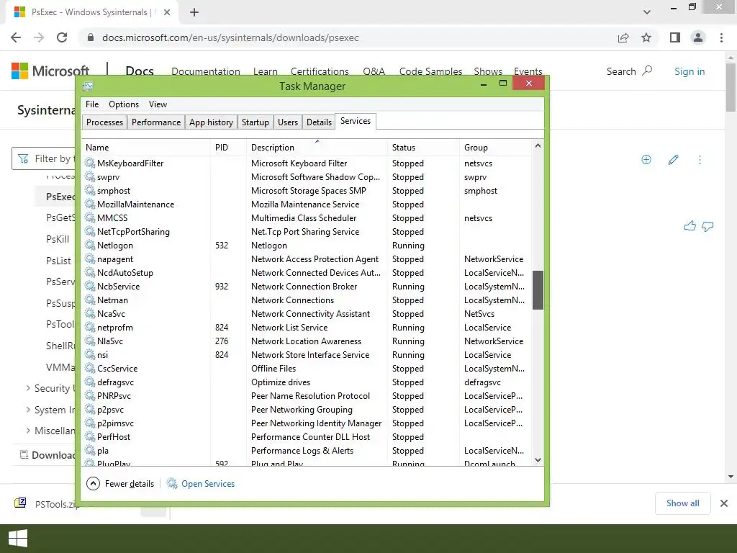The width and height of the screenshot is (737, 553).
Task: Click the search magnifier icon on Docs
Action: point(647,71)
